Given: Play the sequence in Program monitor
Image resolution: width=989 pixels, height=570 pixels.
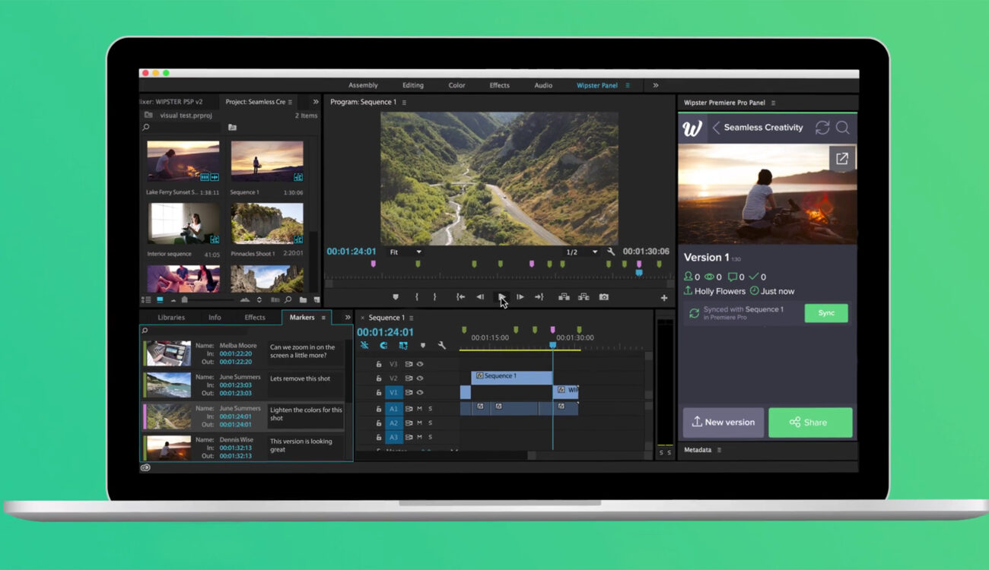Looking at the screenshot, I should pyautogui.click(x=501, y=297).
